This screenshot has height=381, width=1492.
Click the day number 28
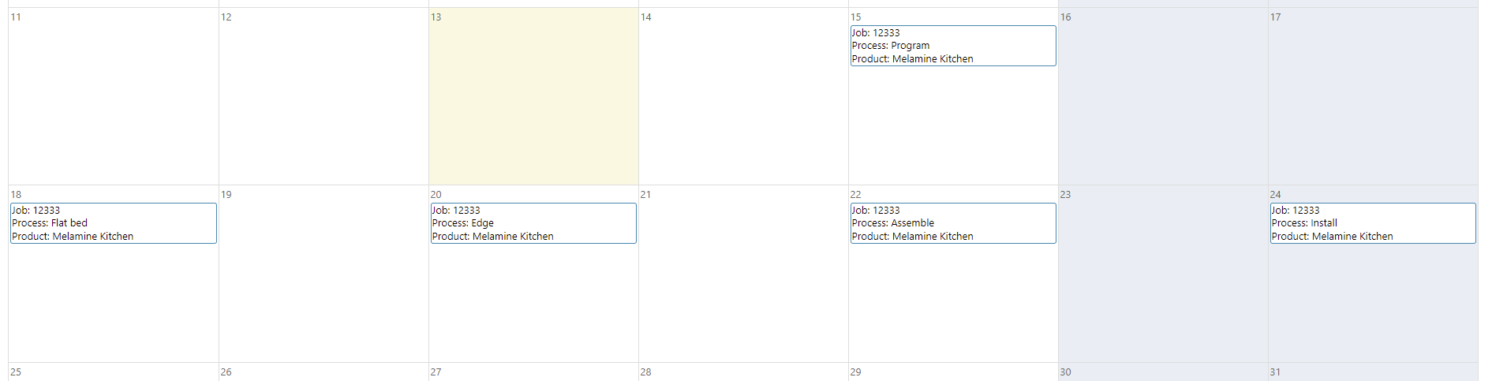tap(645, 372)
